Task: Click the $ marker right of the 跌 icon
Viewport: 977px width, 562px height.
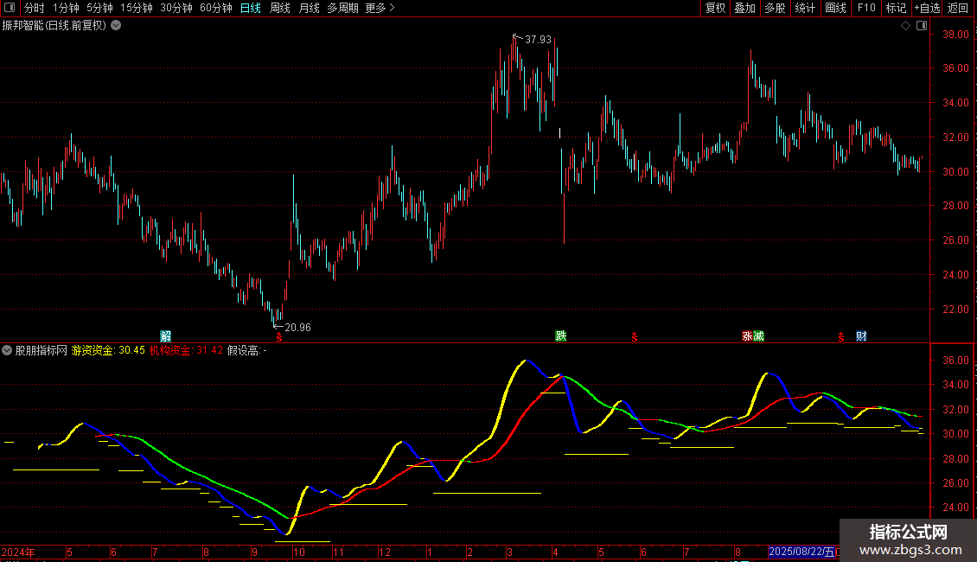Action: (x=635, y=337)
